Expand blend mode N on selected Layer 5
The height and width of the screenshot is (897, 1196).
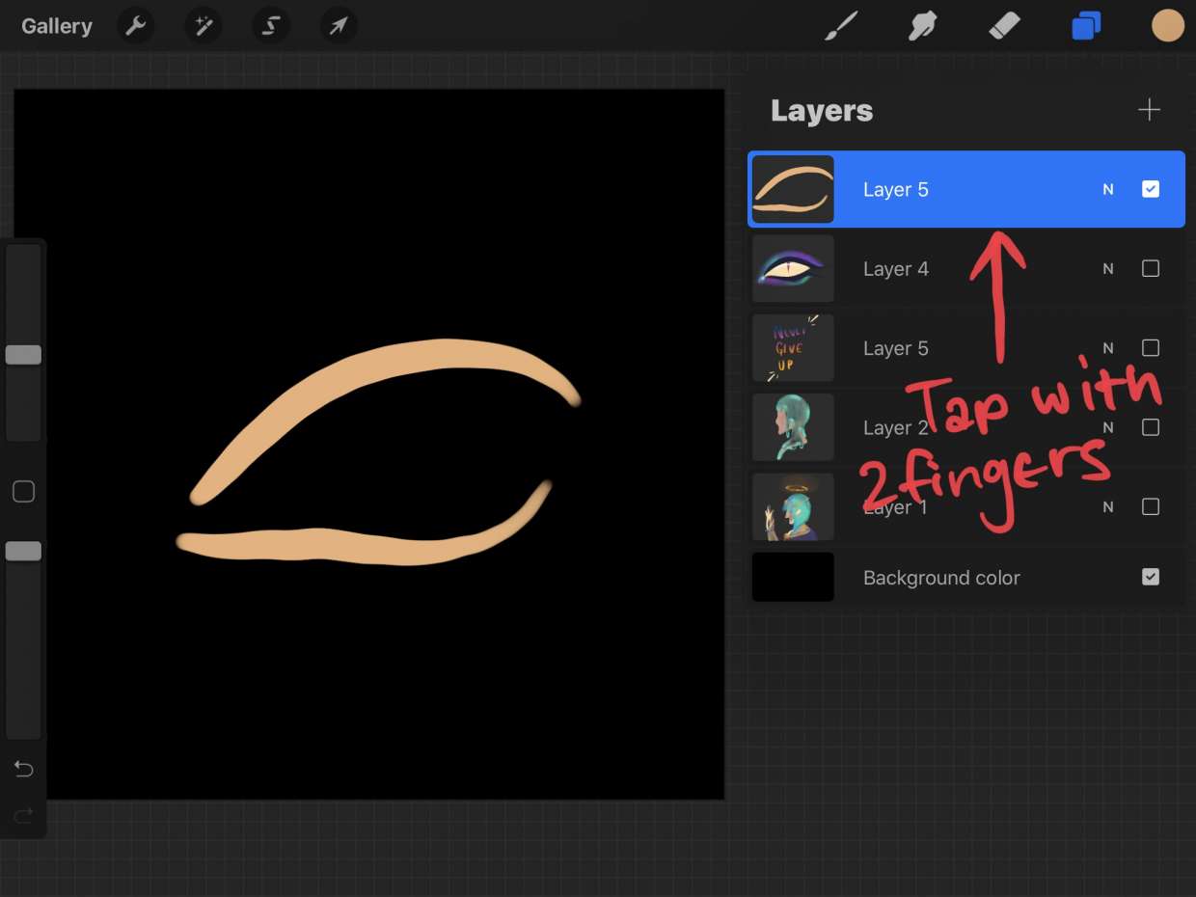(1108, 190)
